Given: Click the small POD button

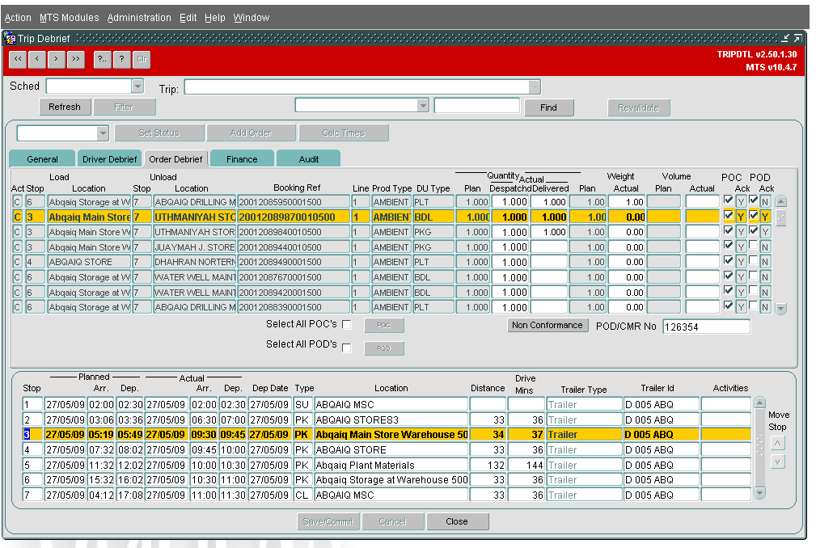Looking at the screenshot, I should [383, 348].
